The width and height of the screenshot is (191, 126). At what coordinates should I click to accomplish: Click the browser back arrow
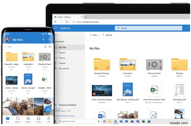tap(56, 22)
